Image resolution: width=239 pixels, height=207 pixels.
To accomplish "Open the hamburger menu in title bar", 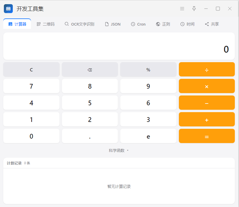I will click(182, 9).
